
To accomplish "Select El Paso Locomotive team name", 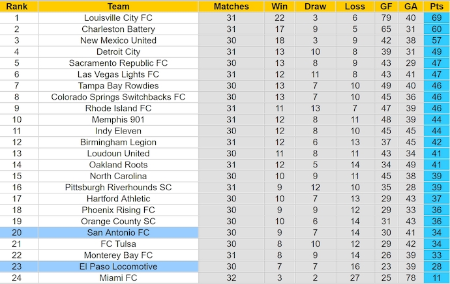I will click(x=118, y=266).
